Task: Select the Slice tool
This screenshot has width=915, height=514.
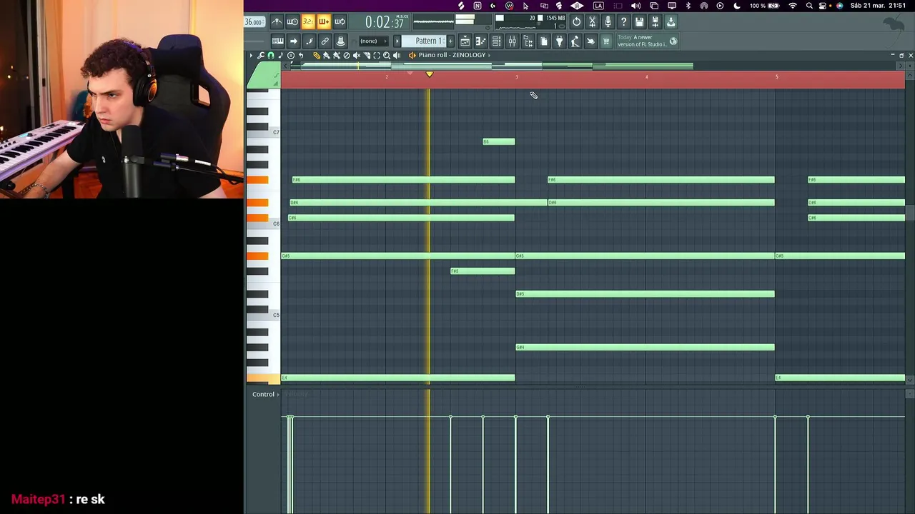Action: tap(367, 55)
